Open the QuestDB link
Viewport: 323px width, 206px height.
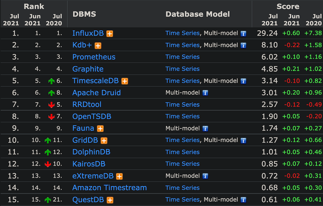pos(88,200)
